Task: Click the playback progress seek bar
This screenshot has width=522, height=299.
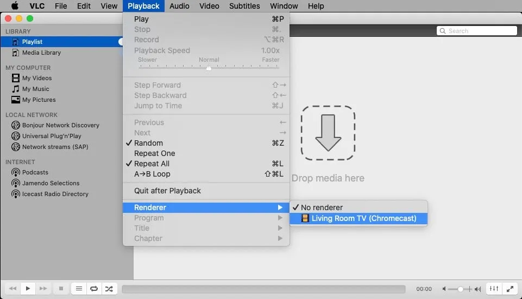Action: point(263,289)
